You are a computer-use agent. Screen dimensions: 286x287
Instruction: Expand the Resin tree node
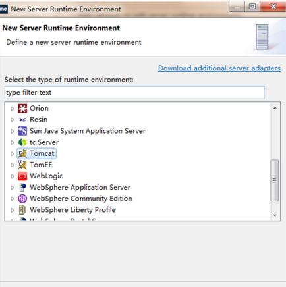point(13,120)
